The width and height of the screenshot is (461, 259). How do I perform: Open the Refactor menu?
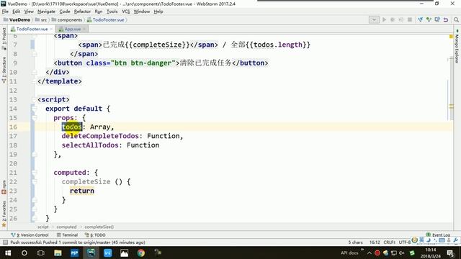click(x=82, y=12)
